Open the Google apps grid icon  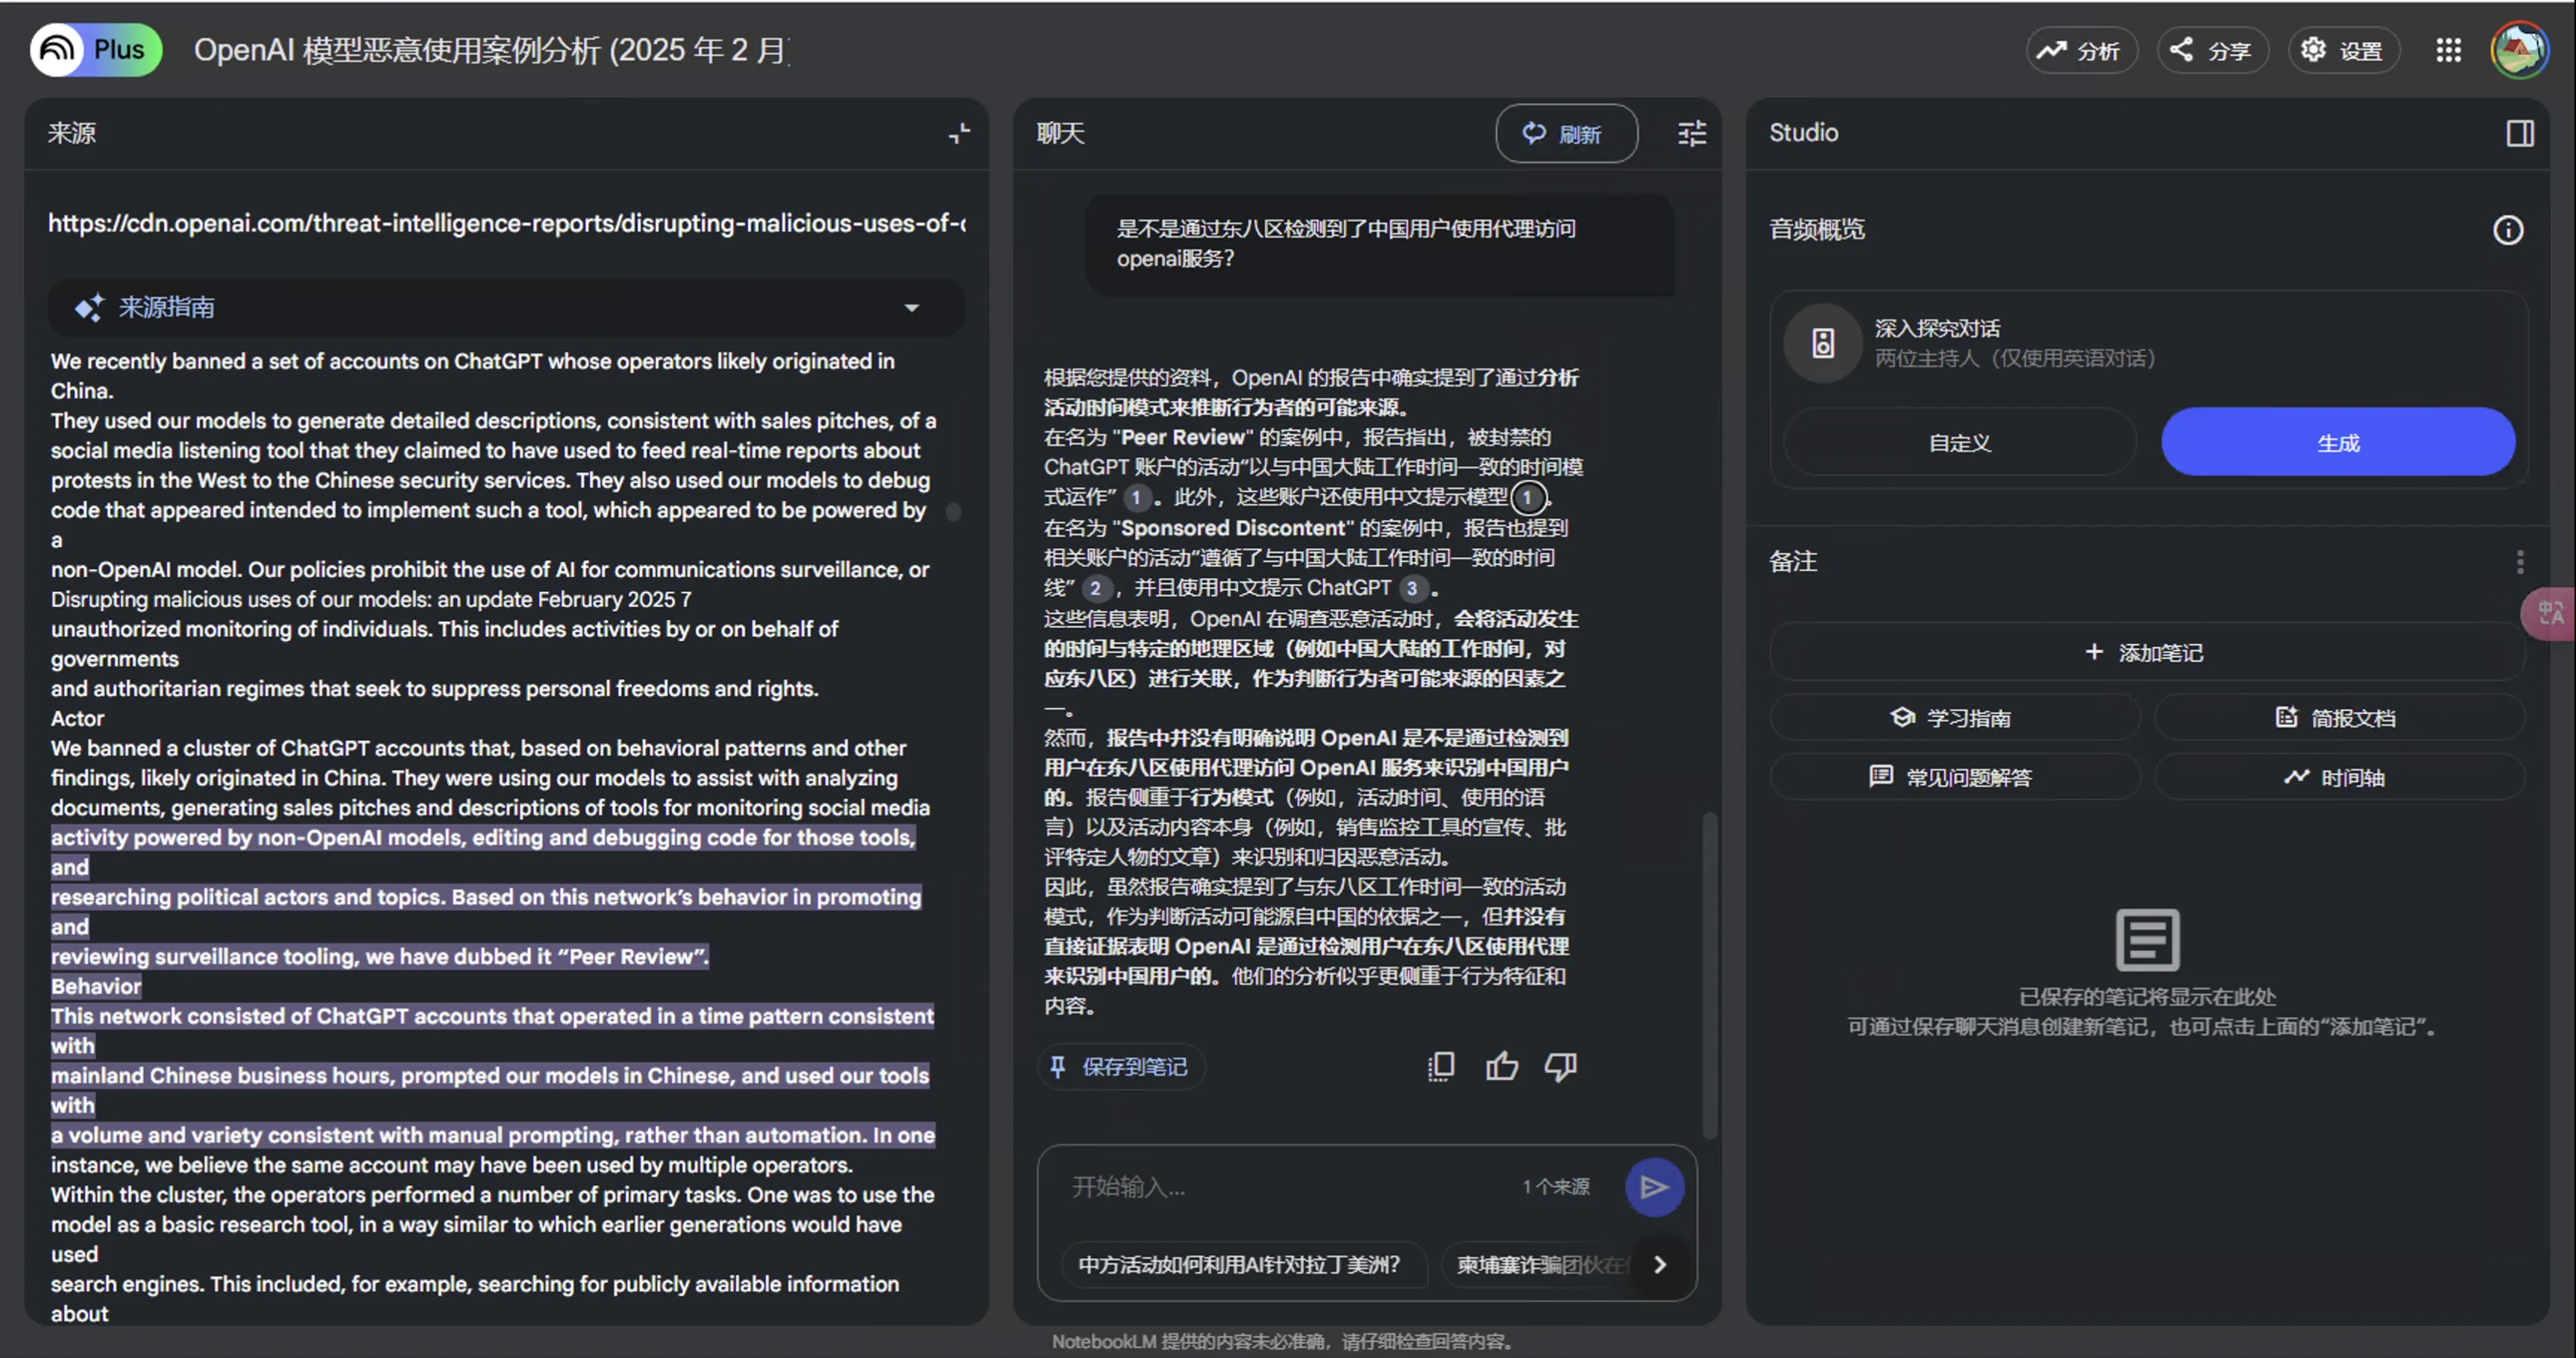(x=2448, y=50)
